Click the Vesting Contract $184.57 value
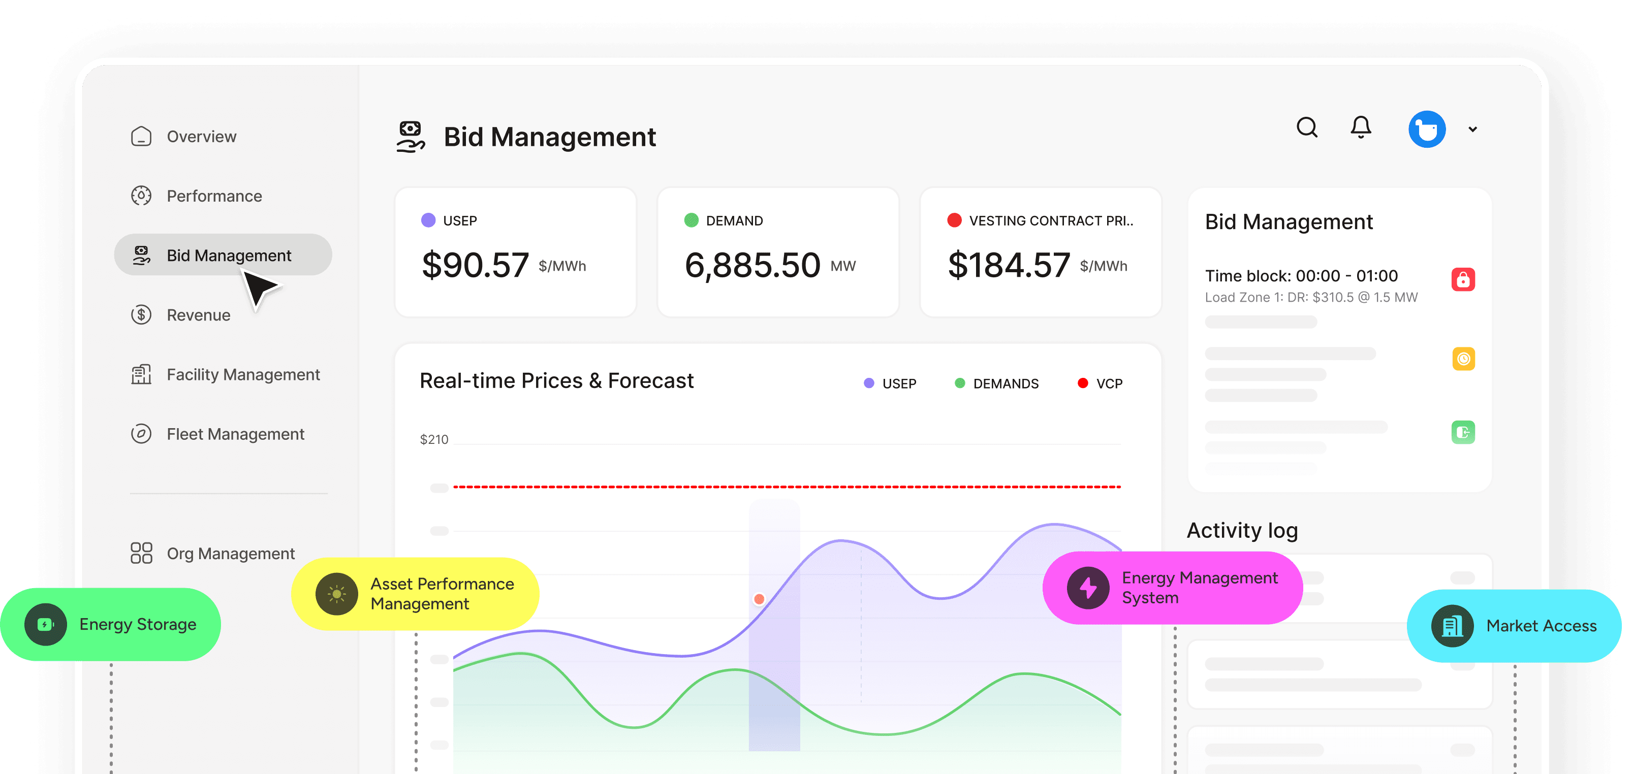The width and height of the screenshot is (1632, 774). 1009,265
